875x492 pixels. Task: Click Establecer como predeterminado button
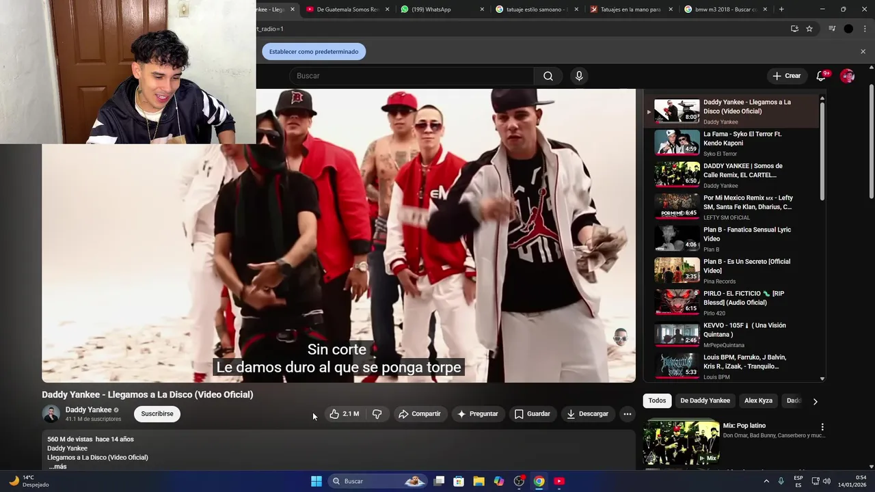coord(314,51)
